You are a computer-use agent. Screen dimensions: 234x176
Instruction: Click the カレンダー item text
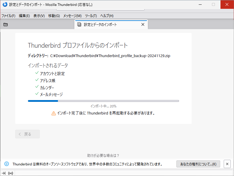pyautogui.click(x=47, y=87)
